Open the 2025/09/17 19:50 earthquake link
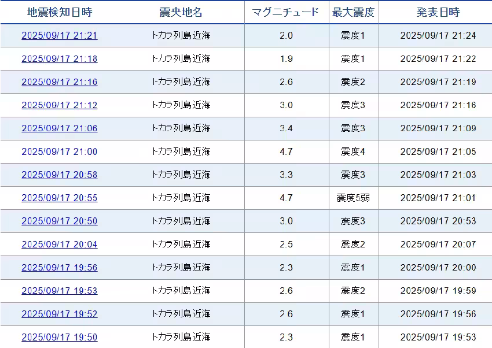Screen dimensions: 492x348 pos(59,337)
